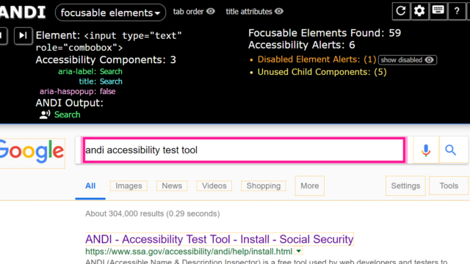The width and height of the screenshot is (470, 264).
Task: Click the Google logo
Action: [32, 152]
